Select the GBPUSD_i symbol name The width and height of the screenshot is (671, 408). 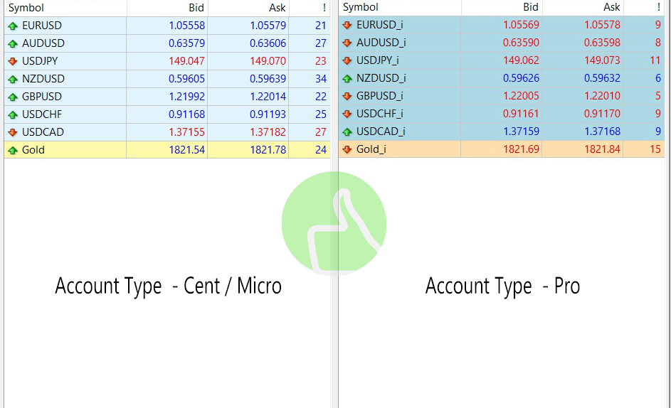tap(380, 96)
